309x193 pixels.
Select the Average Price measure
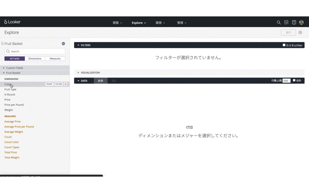tap(13, 122)
